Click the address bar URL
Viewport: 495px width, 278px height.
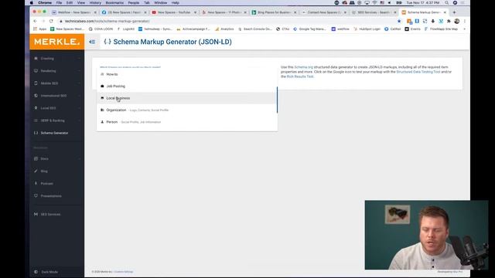pyautogui.click(x=107, y=21)
